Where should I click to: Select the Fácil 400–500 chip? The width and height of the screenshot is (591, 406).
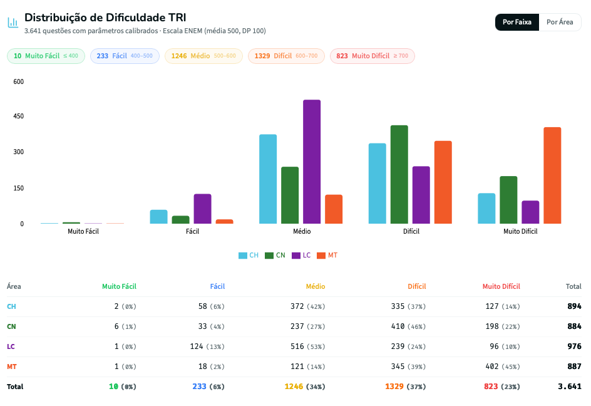125,56
